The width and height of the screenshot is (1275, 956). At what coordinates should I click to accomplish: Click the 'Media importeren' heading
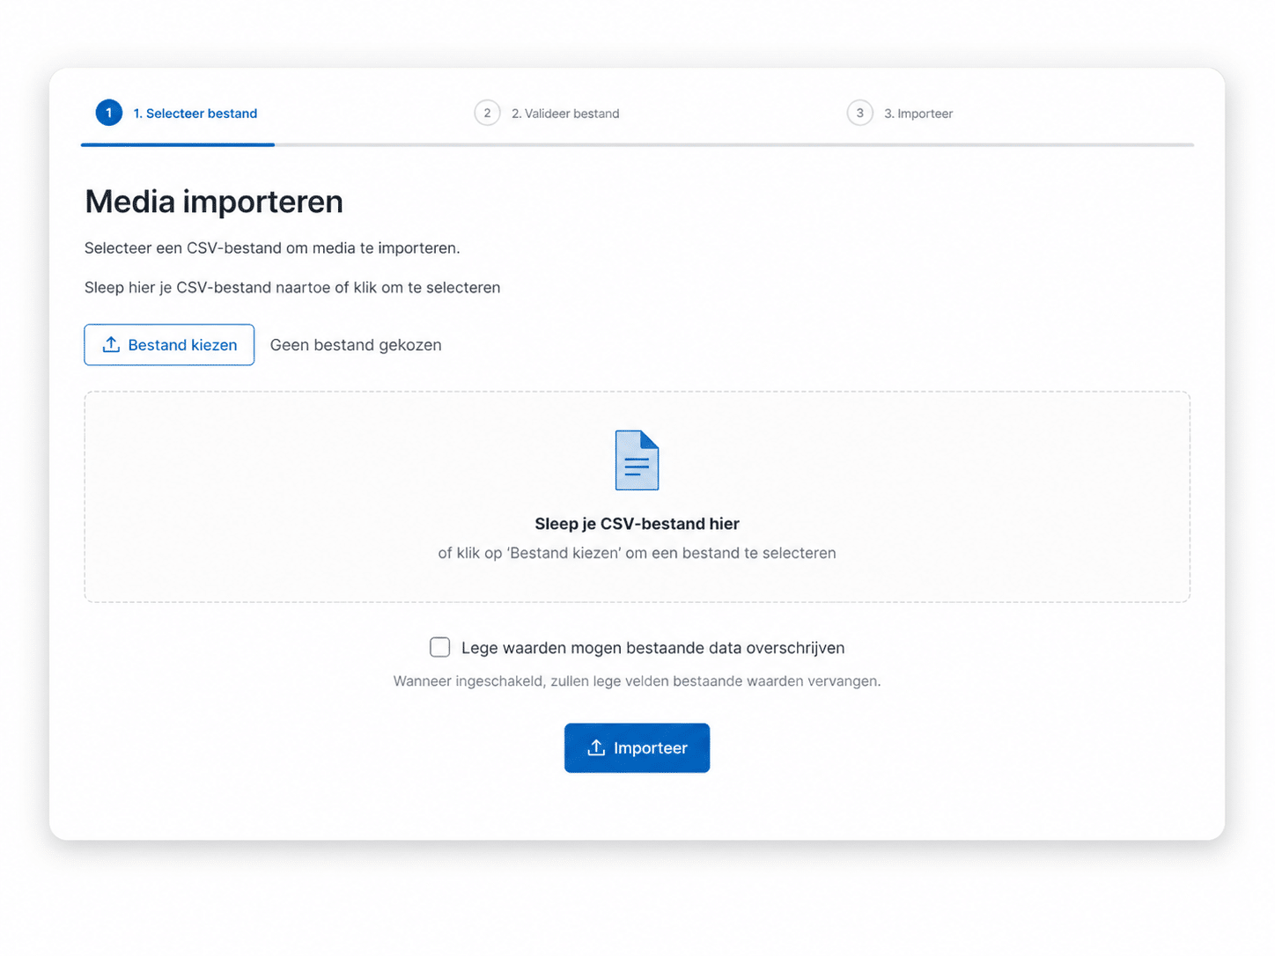(x=214, y=202)
